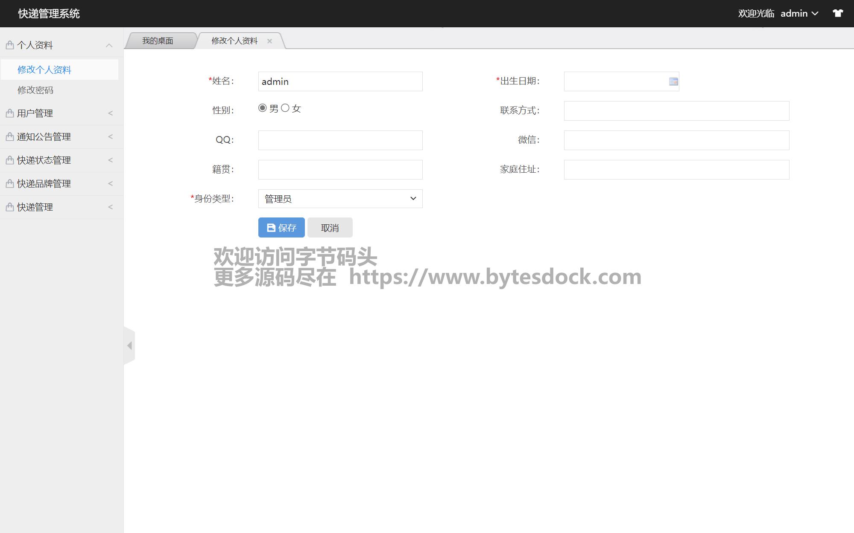The width and height of the screenshot is (854, 533).
Task: Select the 女 gender radio button
Action: point(285,108)
